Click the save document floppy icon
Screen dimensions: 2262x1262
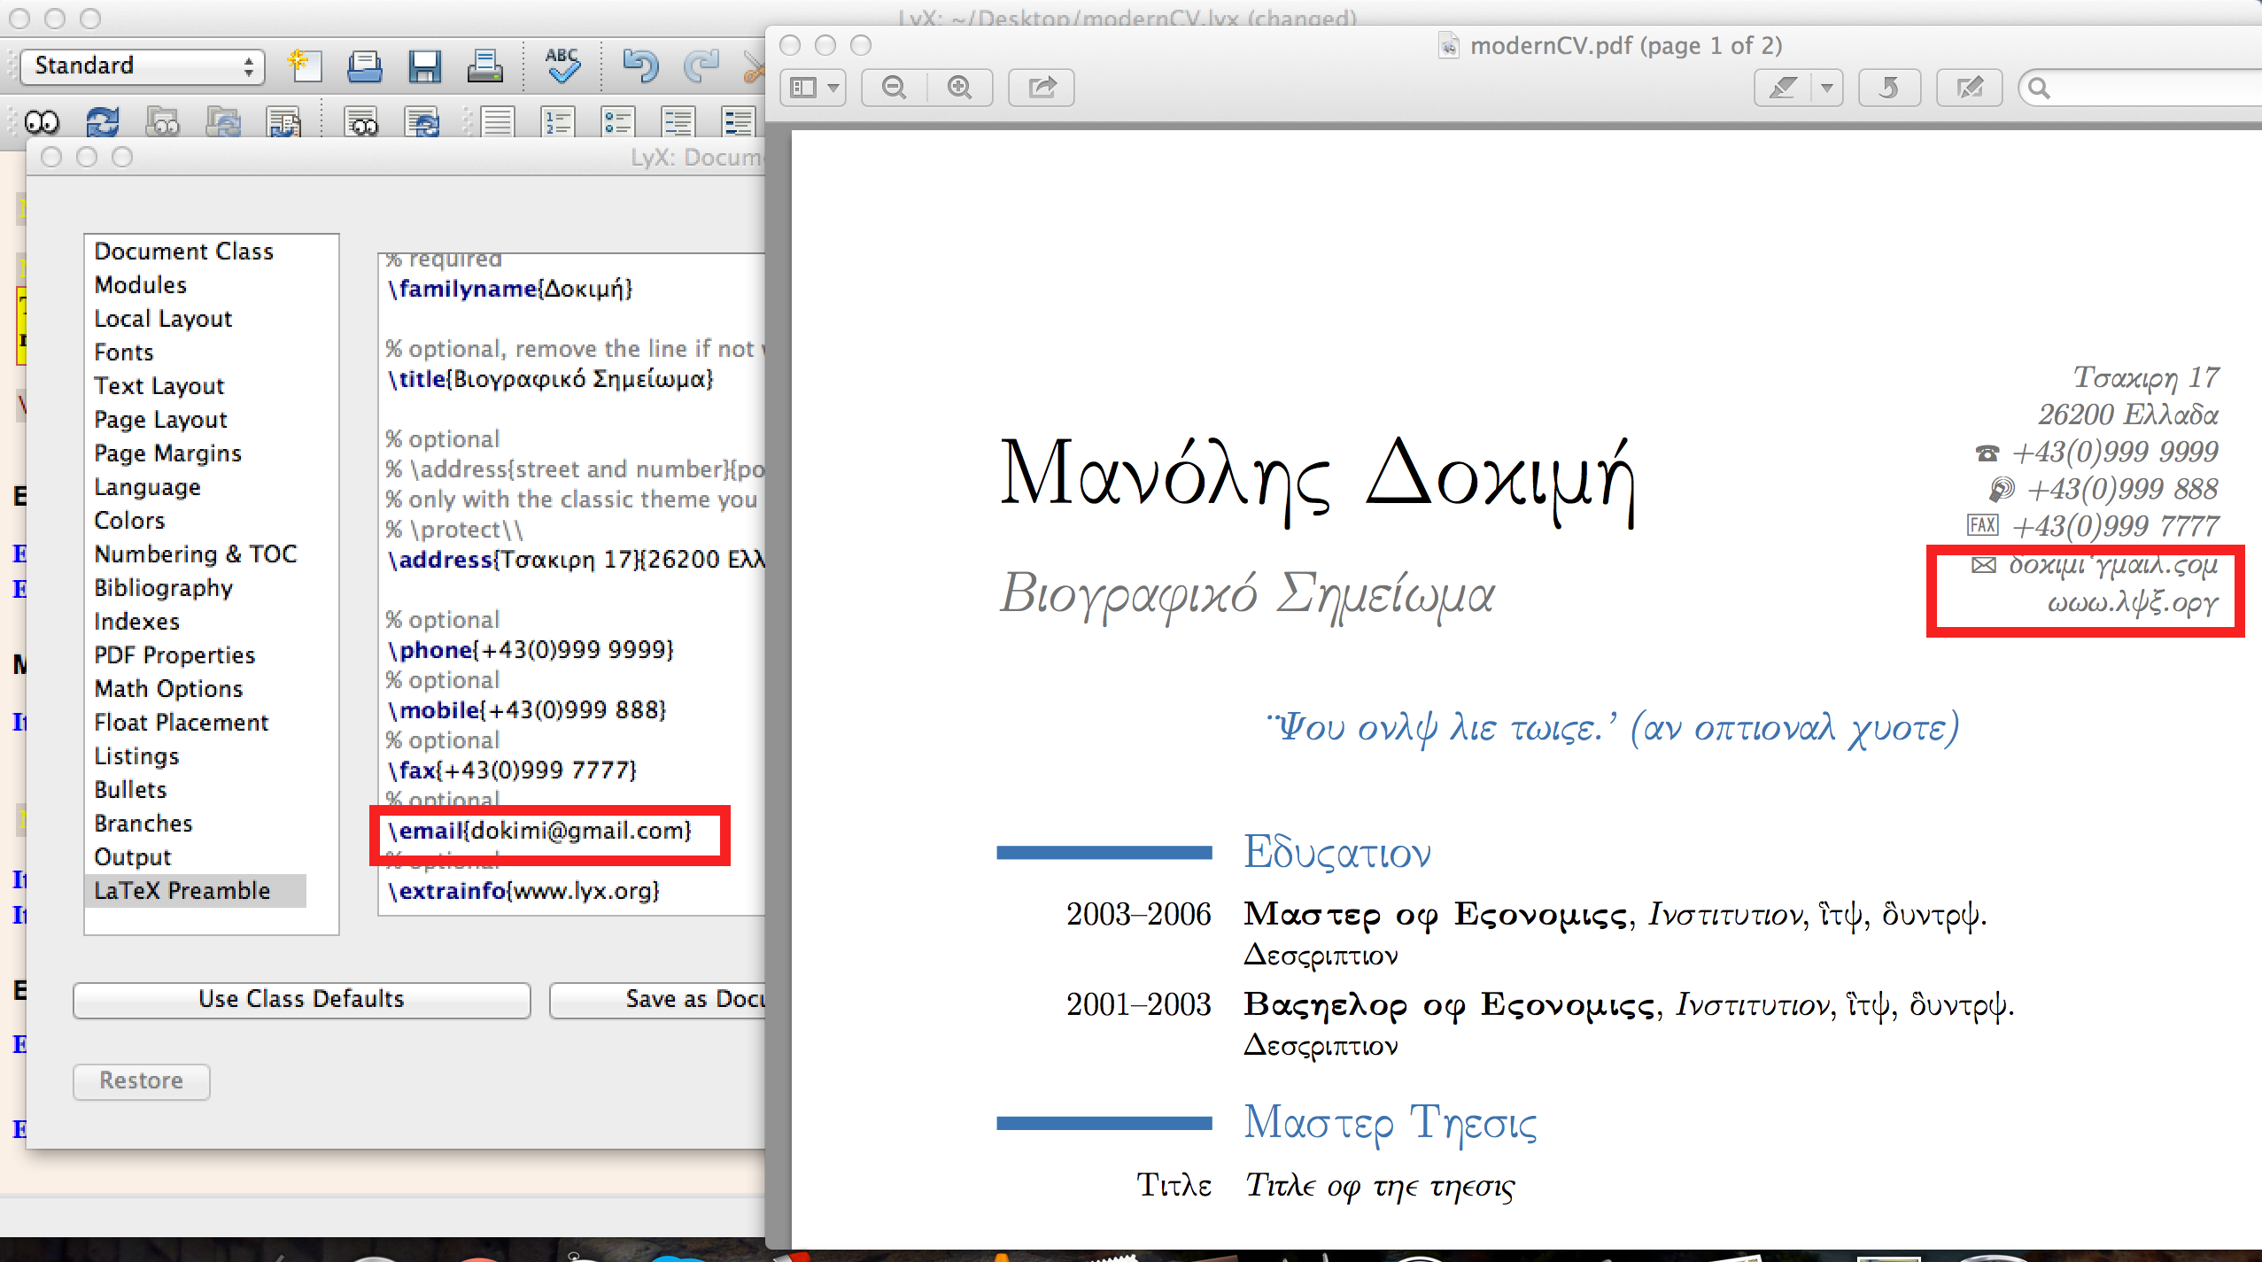click(424, 66)
